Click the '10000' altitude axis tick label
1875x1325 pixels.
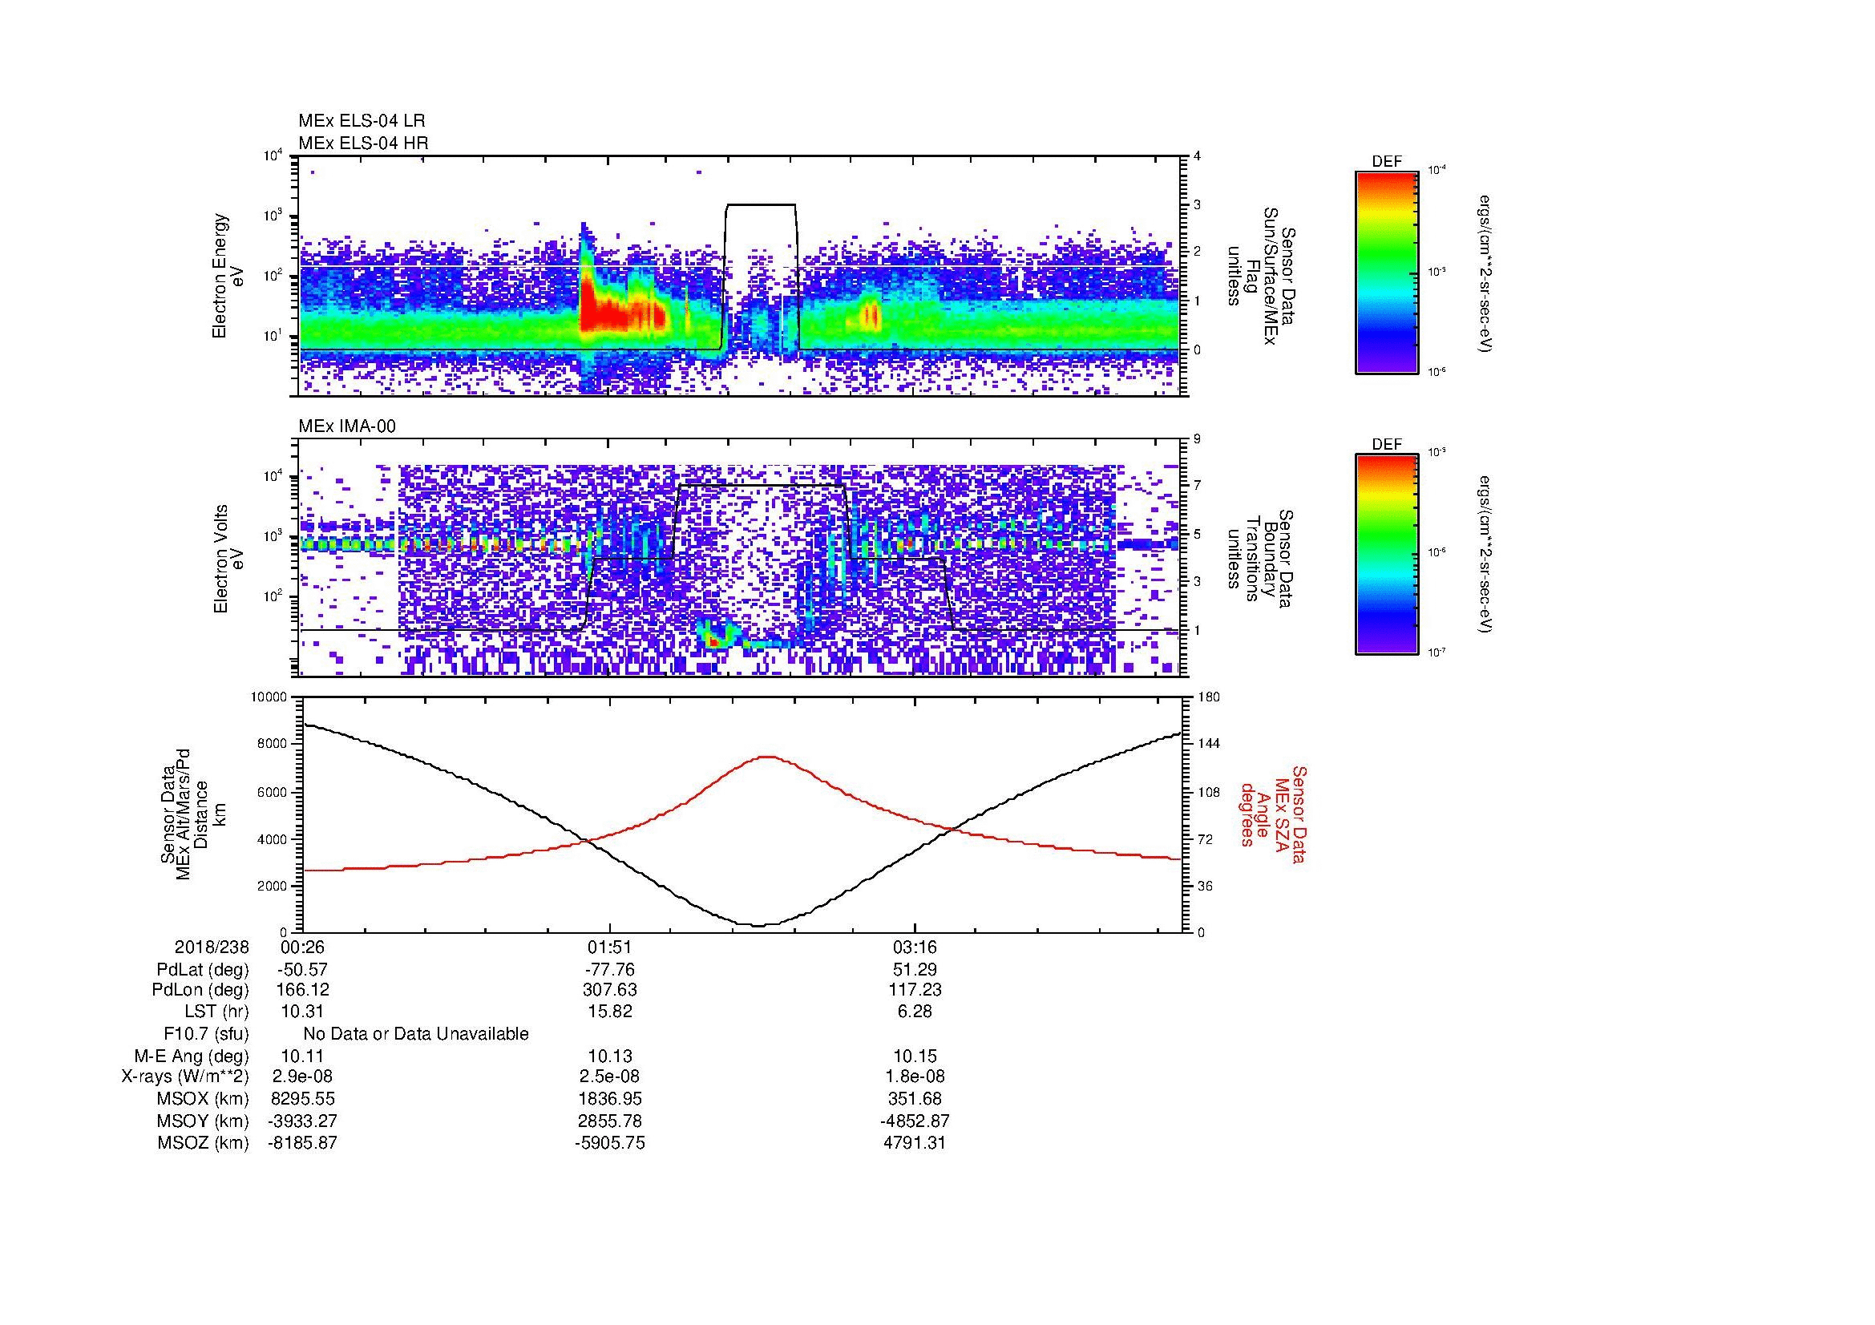pyautogui.click(x=269, y=697)
